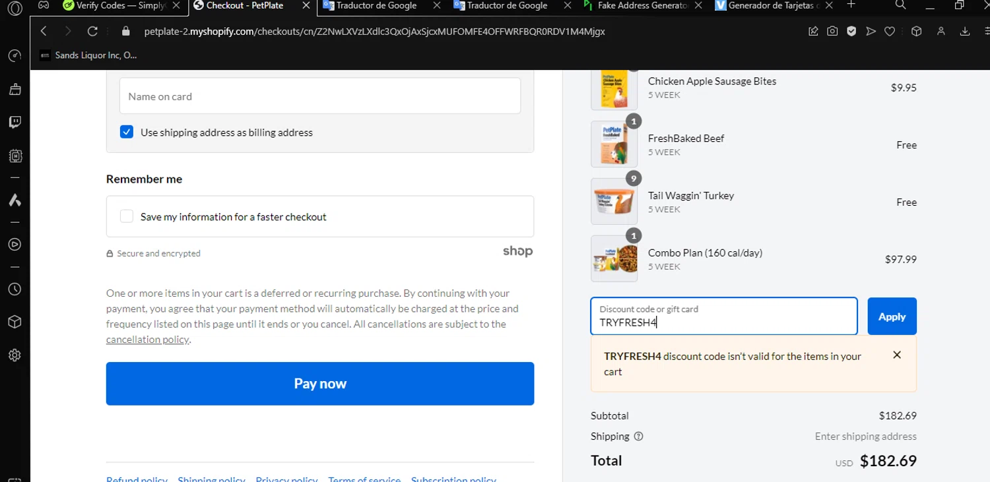This screenshot has height=482, width=990.
Task: Open the Twitch sidebar panel
Action: point(15,122)
